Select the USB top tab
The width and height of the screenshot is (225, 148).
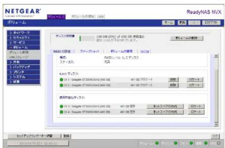click(x=100, y=16)
